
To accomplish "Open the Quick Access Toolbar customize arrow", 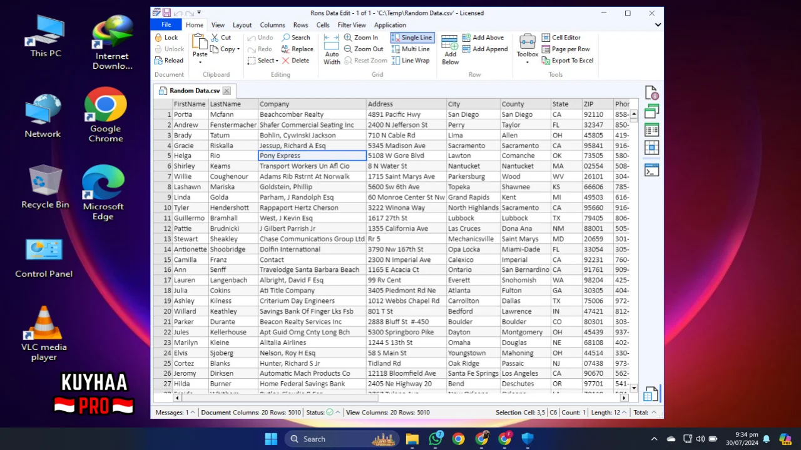I will tap(199, 12).
